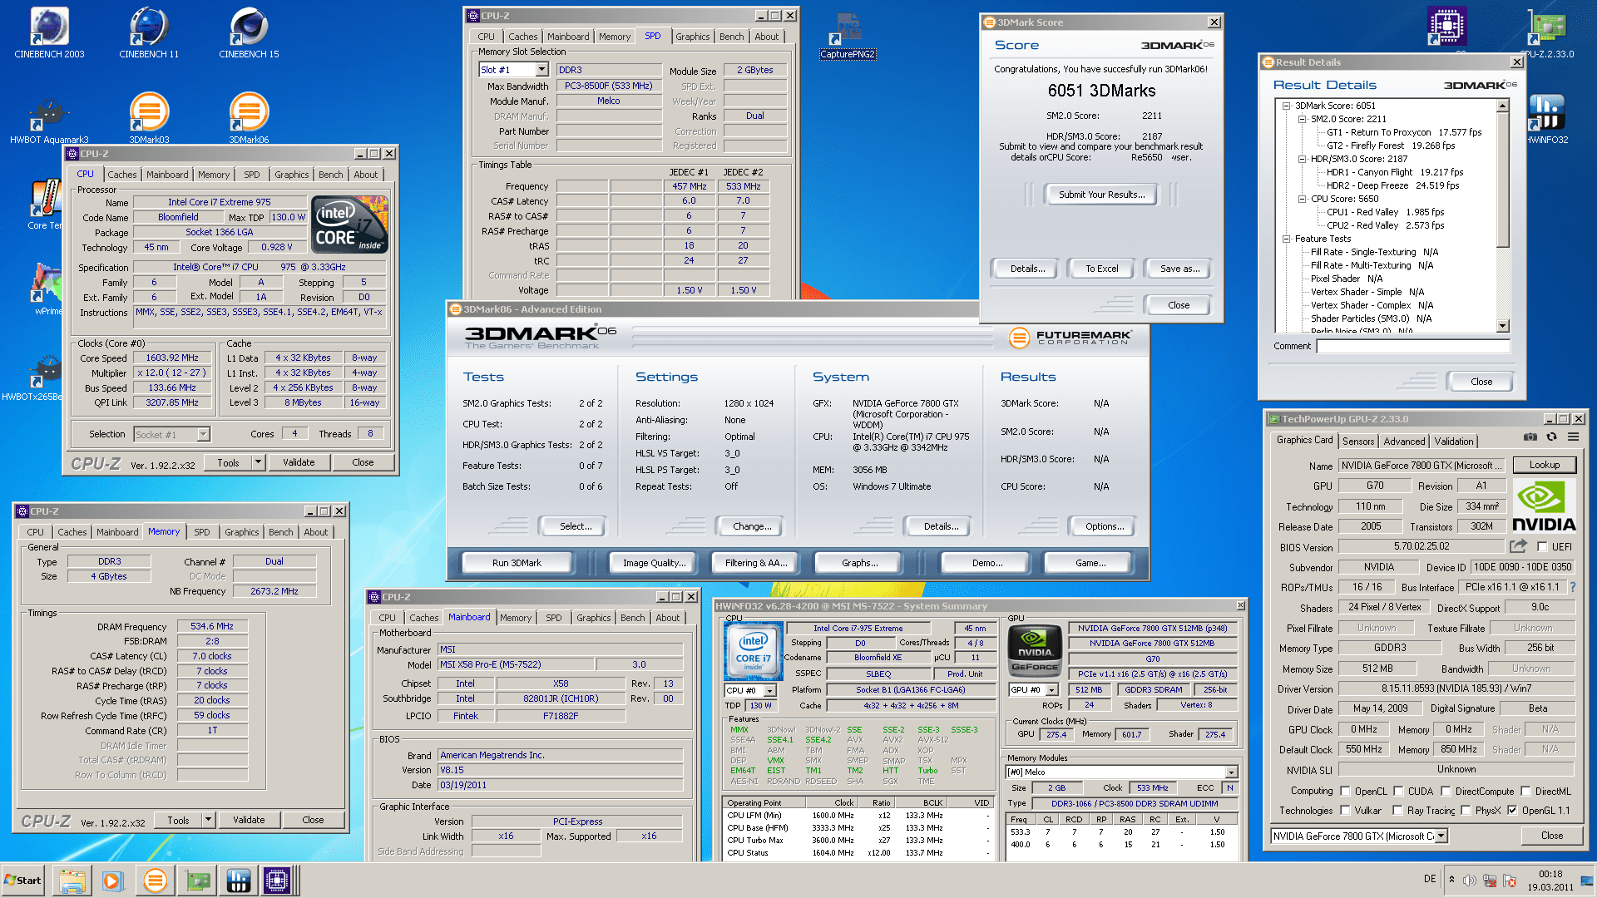The height and width of the screenshot is (898, 1597).
Task: Click the To Excel button
Action: (x=1102, y=269)
